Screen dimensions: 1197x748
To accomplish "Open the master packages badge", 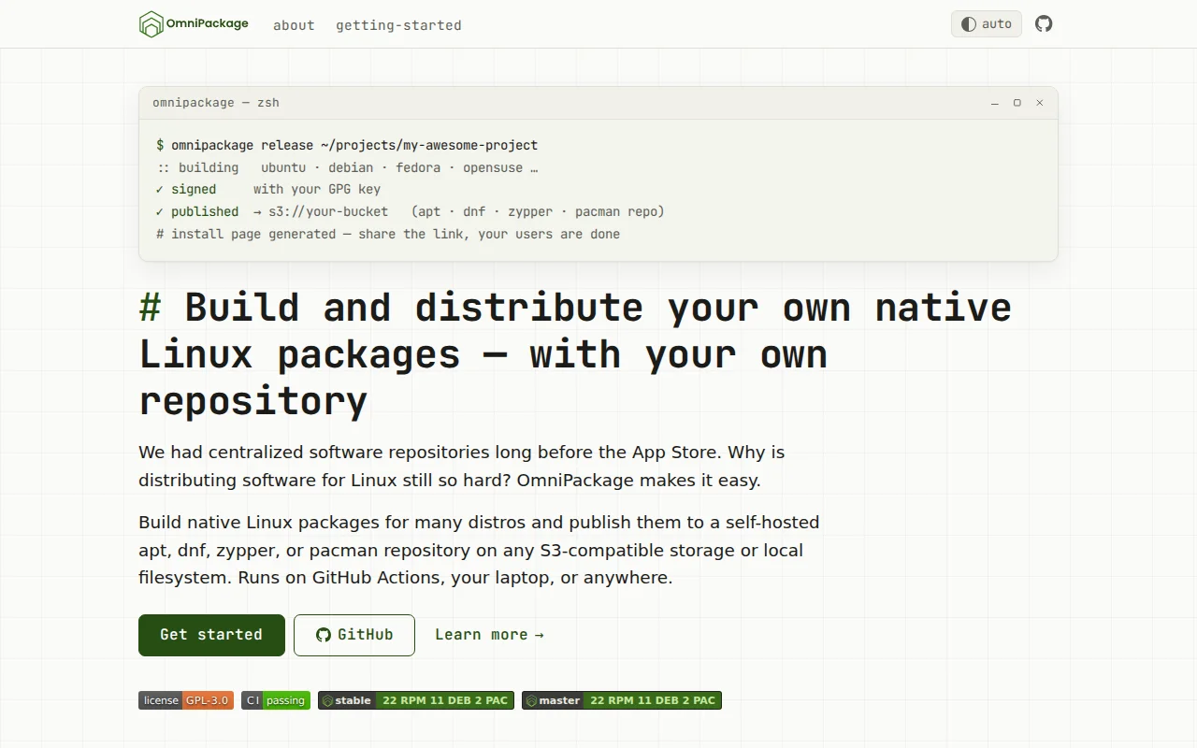I will click(622, 700).
